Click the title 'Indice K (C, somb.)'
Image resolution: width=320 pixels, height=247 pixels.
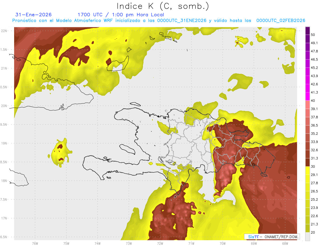tap(163, 6)
